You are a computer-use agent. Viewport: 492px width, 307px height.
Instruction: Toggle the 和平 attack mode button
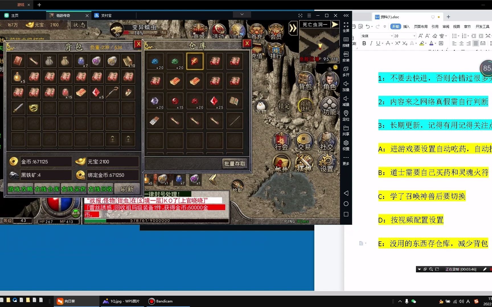click(x=76, y=213)
